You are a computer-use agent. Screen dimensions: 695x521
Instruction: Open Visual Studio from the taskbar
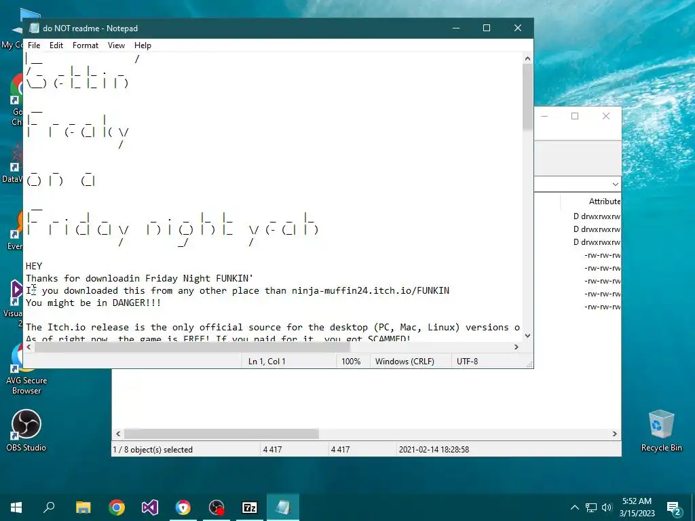click(150, 507)
